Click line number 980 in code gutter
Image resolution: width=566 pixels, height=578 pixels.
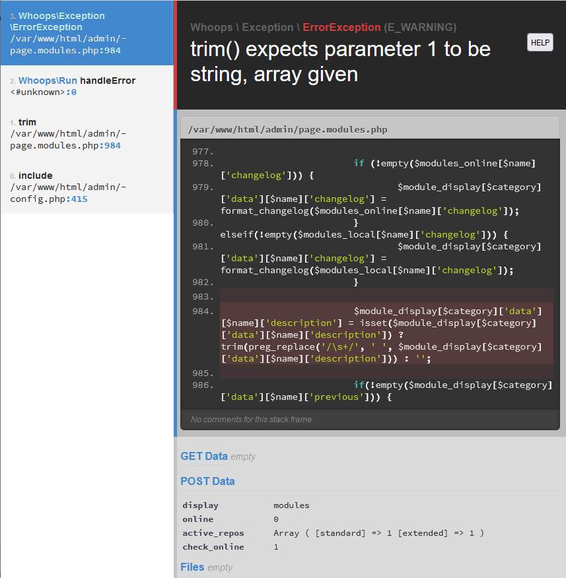(x=203, y=223)
